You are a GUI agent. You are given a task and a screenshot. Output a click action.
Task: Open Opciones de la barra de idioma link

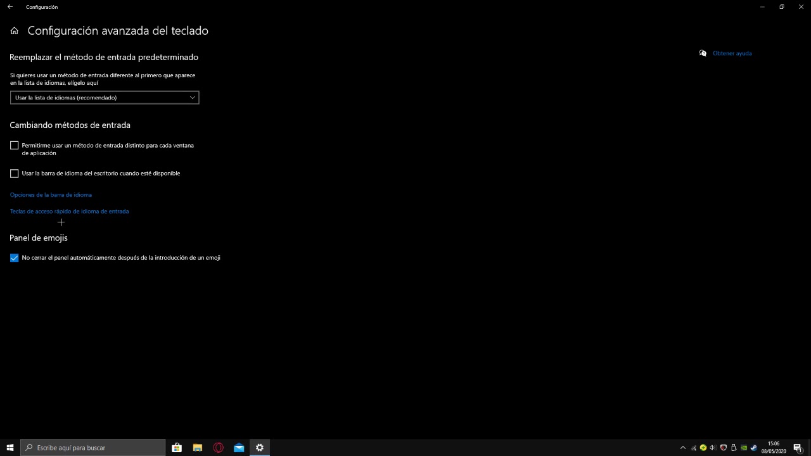[51, 195]
